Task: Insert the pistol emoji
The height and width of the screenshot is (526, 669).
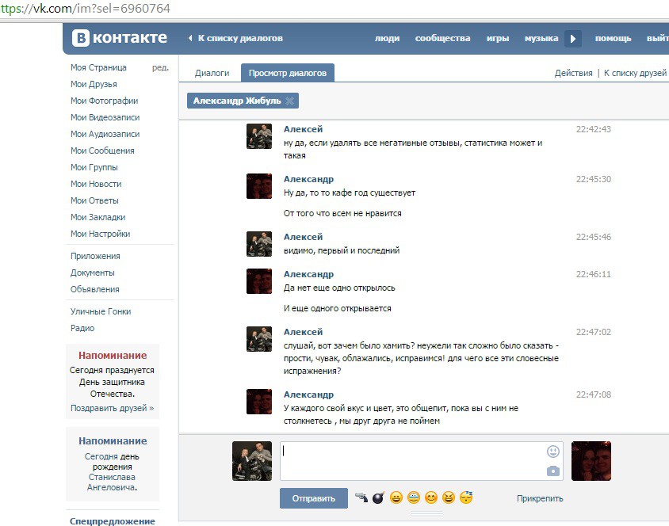Action: click(x=361, y=498)
